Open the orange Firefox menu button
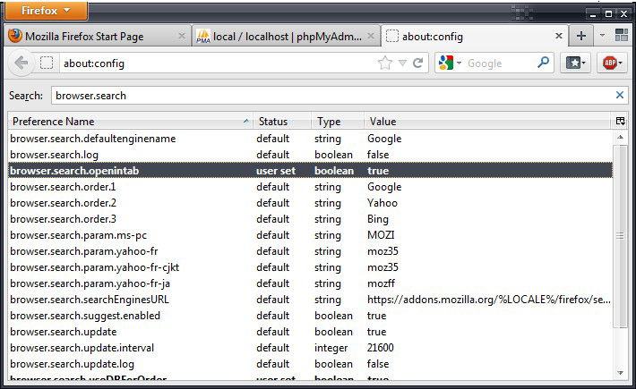The height and width of the screenshot is (389, 636). (46, 11)
